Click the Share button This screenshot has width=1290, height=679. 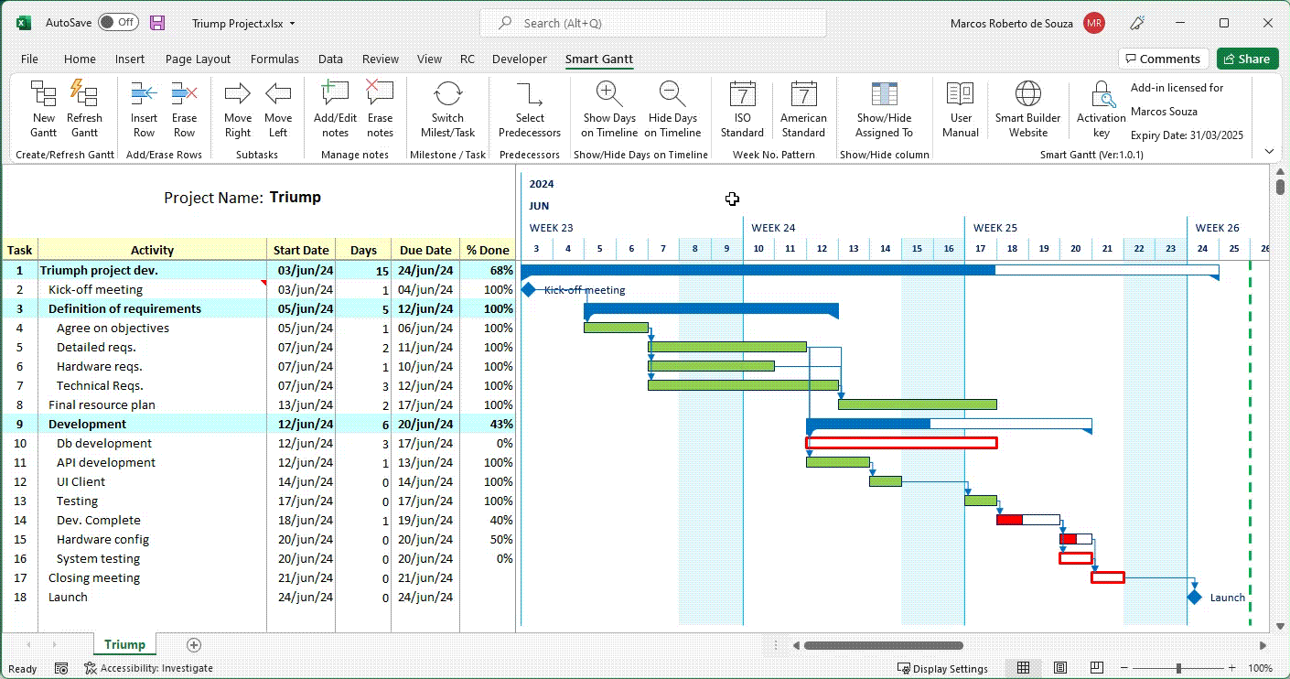[1247, 59]
